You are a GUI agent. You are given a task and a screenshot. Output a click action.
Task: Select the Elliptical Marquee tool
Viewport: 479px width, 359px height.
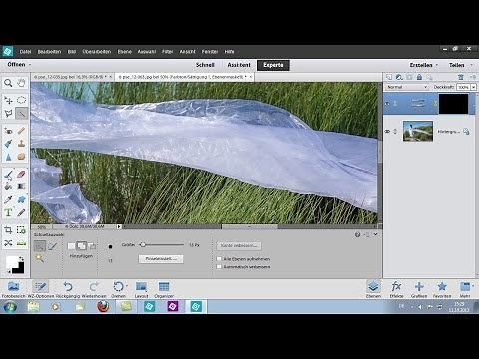tap(21, 100)
